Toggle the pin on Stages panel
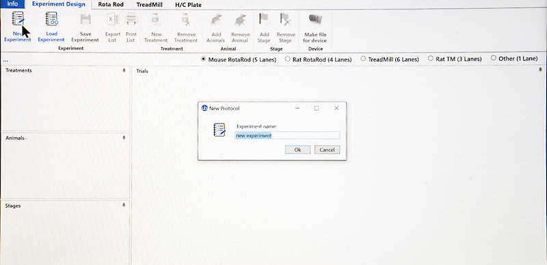Viewport: 547px width, 265px height. tap(124, 206)
